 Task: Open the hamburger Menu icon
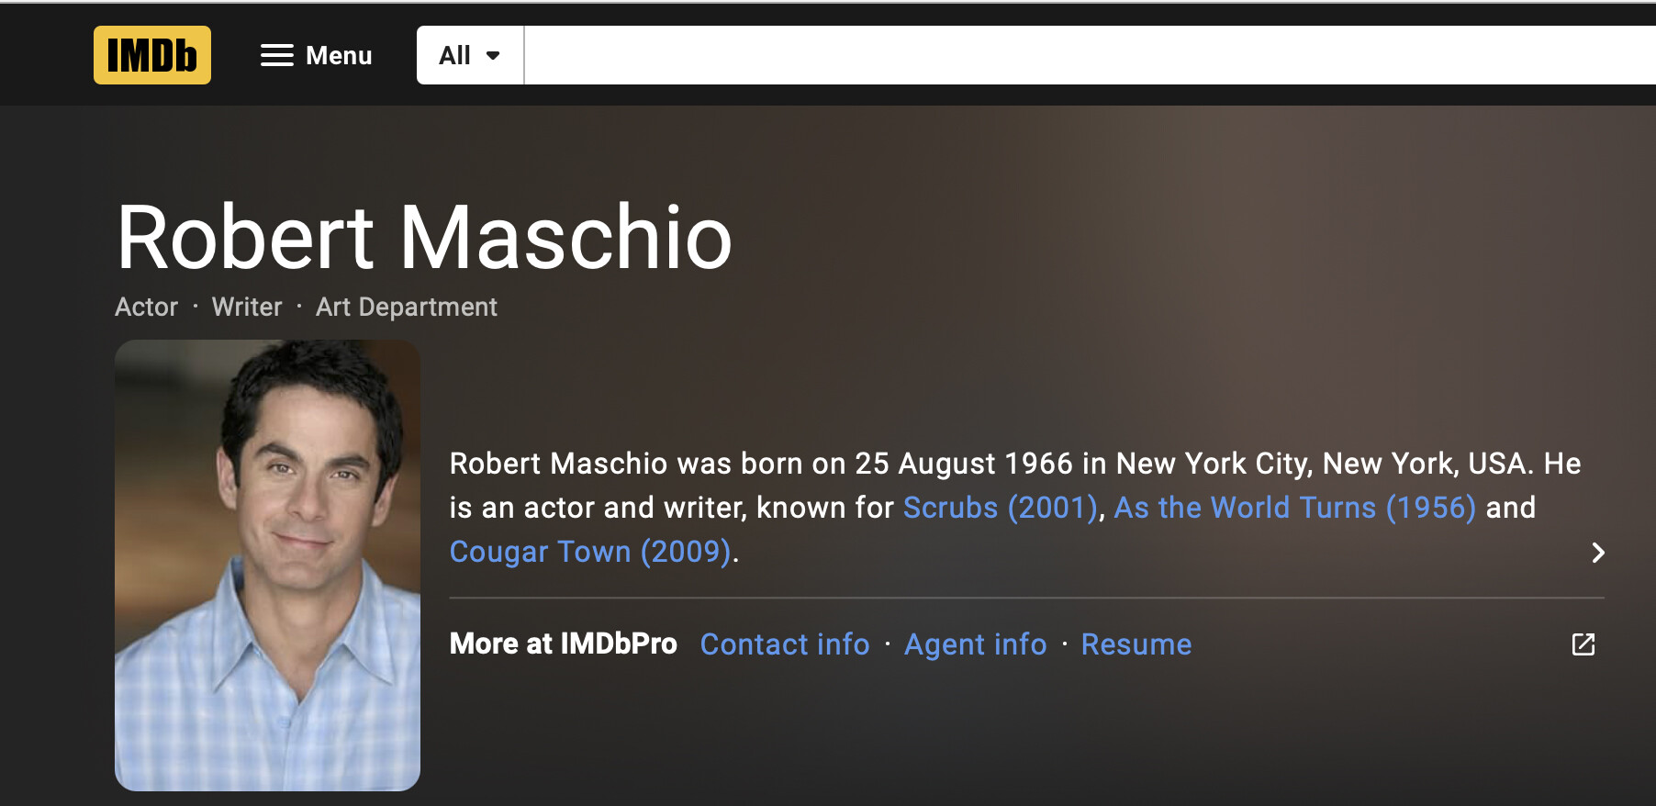276,55
